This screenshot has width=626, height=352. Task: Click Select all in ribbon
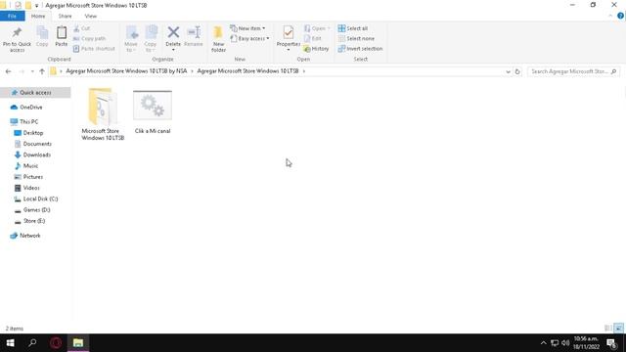[x=352, y=28]
